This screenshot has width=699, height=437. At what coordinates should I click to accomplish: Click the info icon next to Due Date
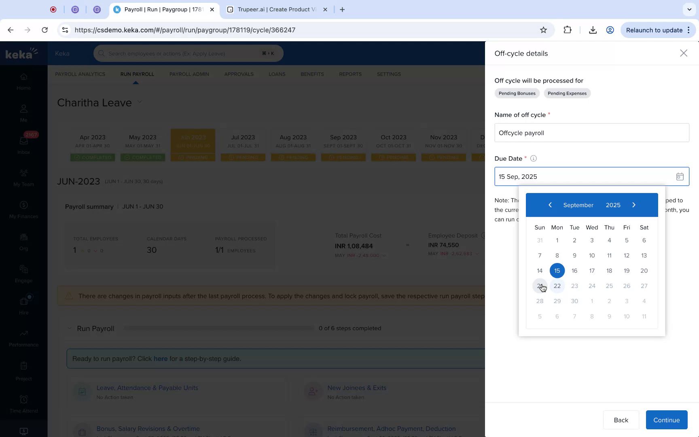pyautogui.click(x=534, y=158)
